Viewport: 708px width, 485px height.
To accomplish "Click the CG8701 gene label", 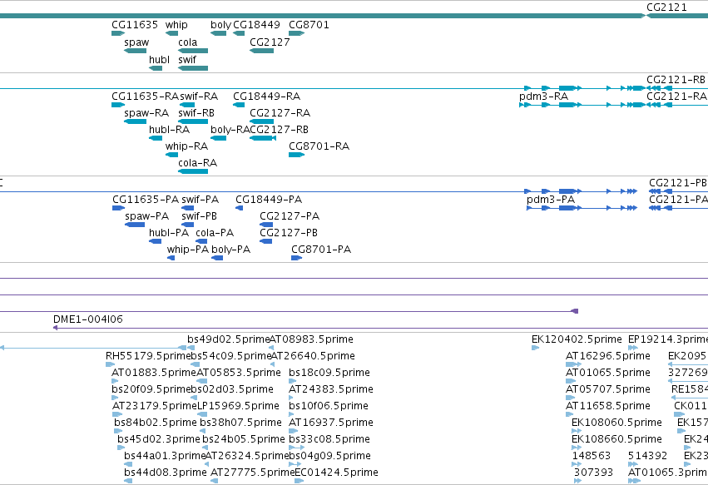I will click(x=309, y=25).
